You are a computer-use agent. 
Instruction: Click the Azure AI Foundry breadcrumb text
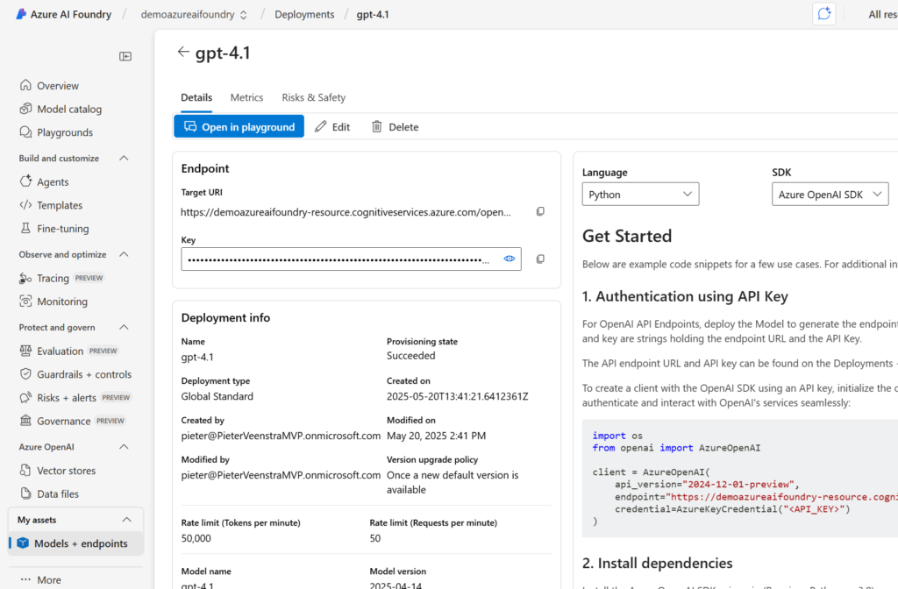pos(71,14)
